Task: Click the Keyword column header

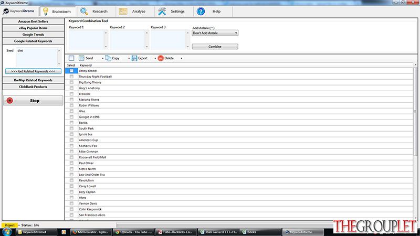Action: click(x=86, y=65)
